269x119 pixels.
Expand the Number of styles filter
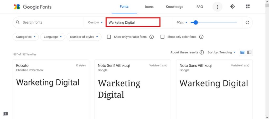pyautogui.click(x=84, y=37)
